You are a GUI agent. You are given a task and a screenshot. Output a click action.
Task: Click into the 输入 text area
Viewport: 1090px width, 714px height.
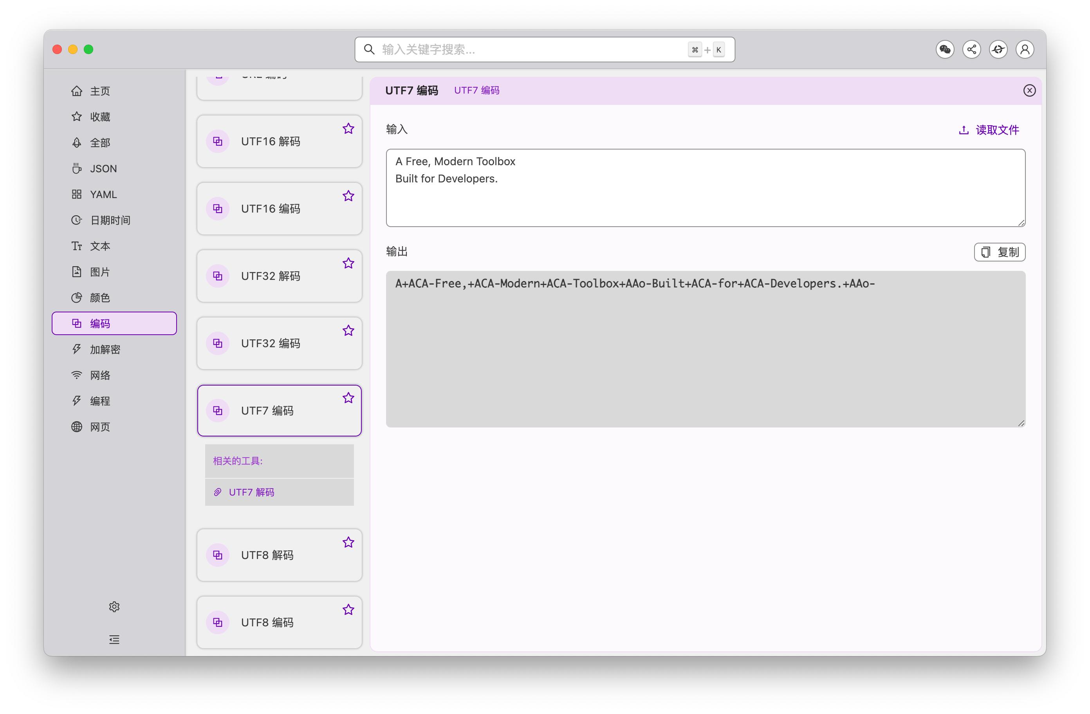705,188
